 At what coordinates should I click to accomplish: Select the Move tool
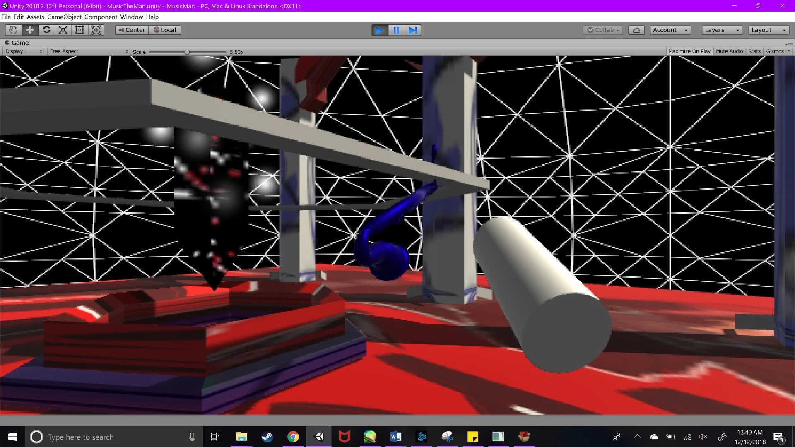(x=30, y=30)
